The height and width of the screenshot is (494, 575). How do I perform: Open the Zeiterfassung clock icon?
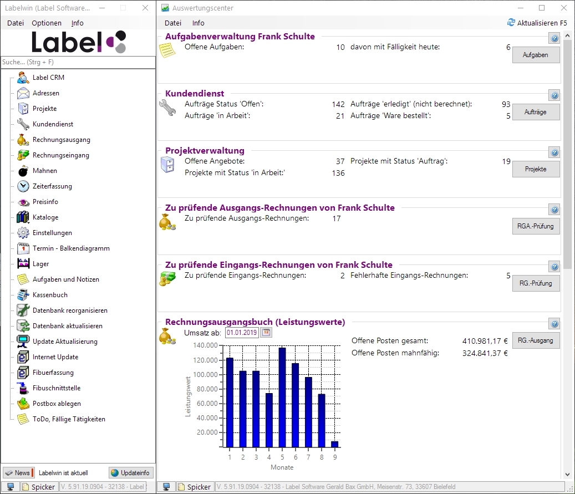23,186
